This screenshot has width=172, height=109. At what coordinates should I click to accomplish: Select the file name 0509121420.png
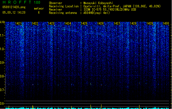point(14,7)
